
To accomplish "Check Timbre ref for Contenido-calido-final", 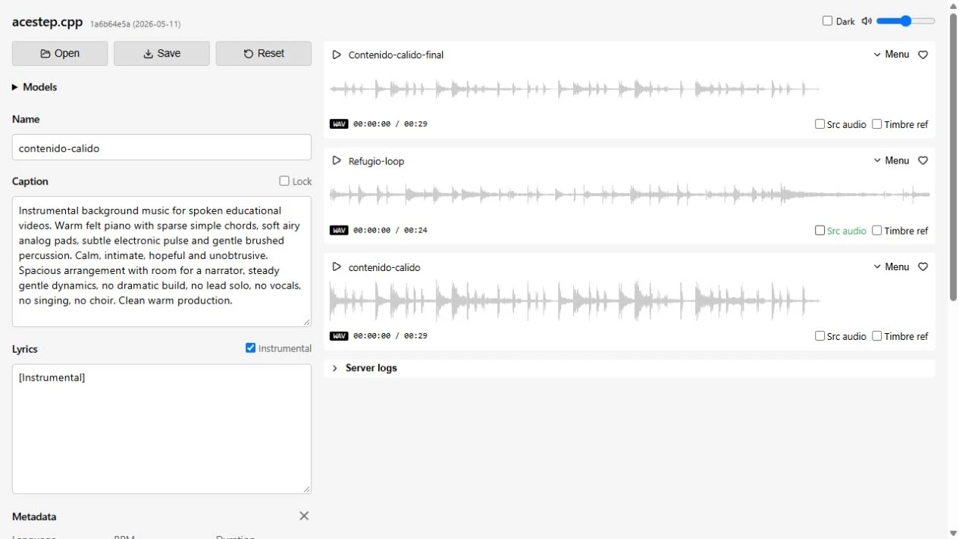I will (x=877, y=124).
